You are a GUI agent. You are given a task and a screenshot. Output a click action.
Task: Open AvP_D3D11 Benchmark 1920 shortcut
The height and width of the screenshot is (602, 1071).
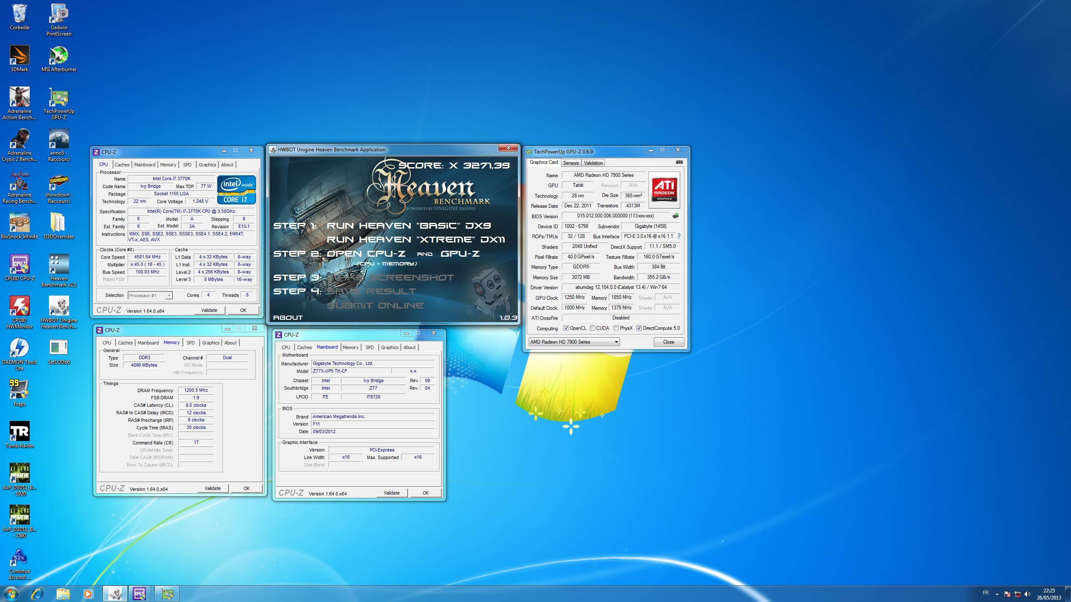click(x=19, y=480)
